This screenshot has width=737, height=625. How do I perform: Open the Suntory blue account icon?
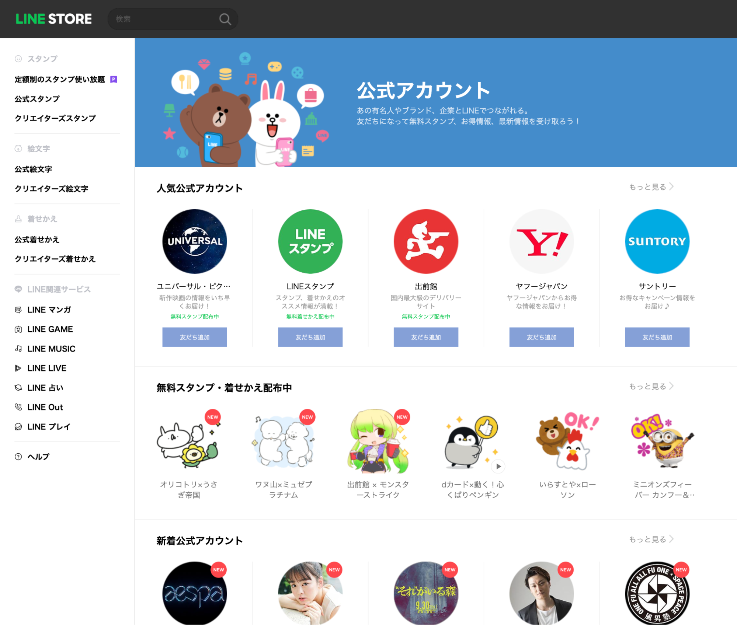[x=657, y=241]
